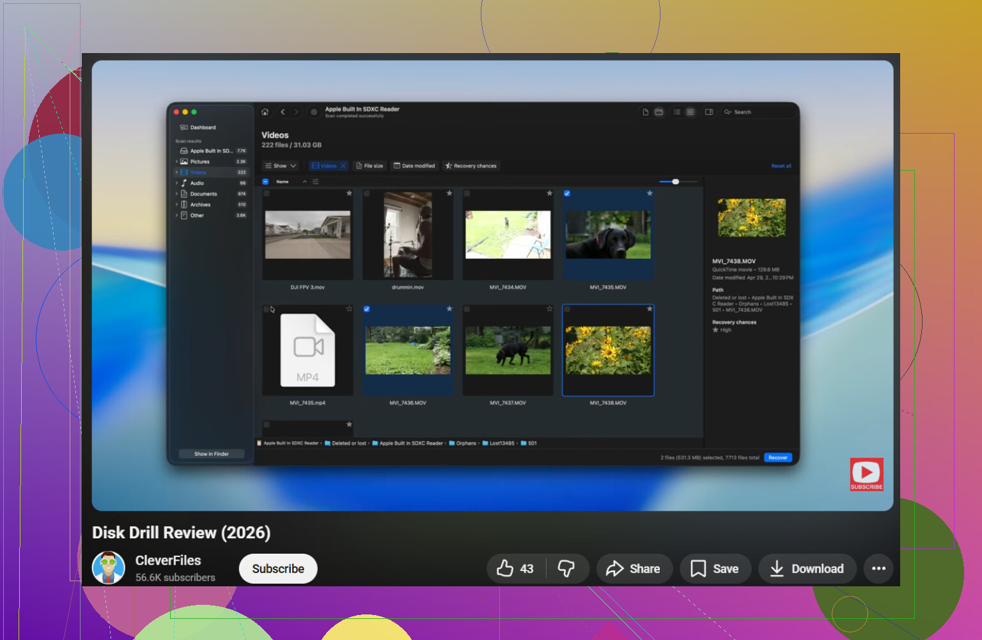The image size is (982, 640).
Task: Click Reset all filters link
Action: point(781,166)
